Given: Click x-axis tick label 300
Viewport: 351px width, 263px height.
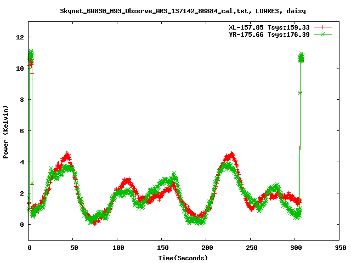Looking at the screenshot, I should tap(296, 248).
